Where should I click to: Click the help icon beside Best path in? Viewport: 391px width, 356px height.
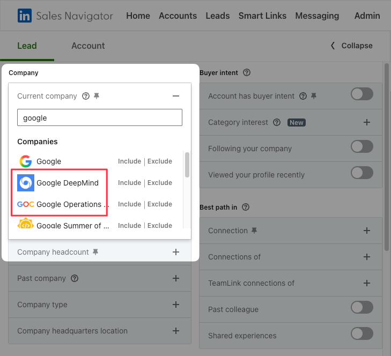pyautogui.click(x=246, y=207)
